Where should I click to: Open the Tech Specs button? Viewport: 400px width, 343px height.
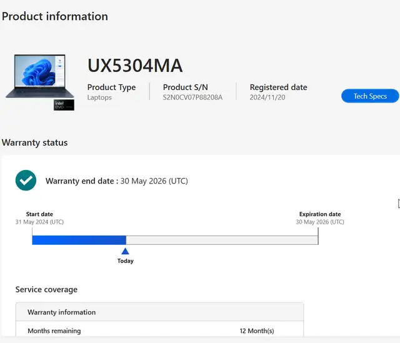coord(370,96)
